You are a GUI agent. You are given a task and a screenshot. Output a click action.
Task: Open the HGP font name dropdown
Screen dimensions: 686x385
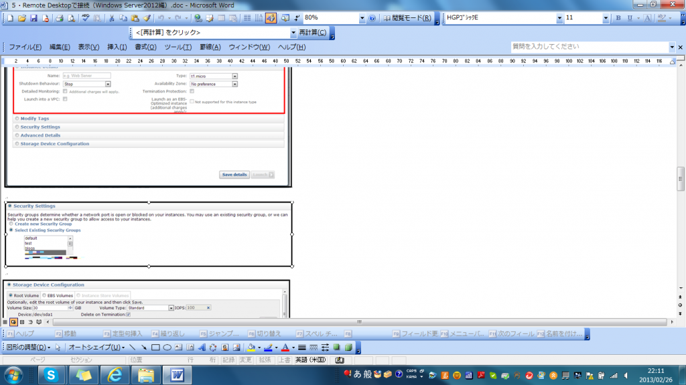point(559,18)
